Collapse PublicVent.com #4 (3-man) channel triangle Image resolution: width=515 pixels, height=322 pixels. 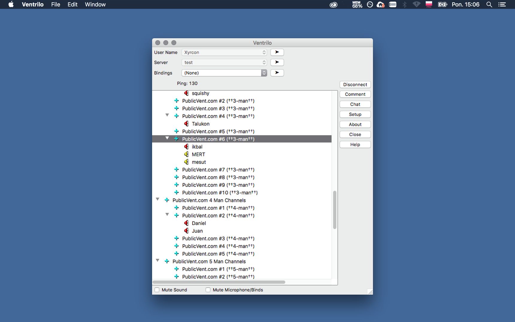(x=167, y=115)
